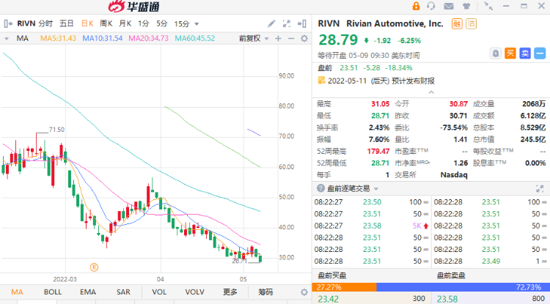The height and width of the screenshot is (304, 550).
Task: Open the skin theme shirt icon
Action: click(x=466, y=6)
